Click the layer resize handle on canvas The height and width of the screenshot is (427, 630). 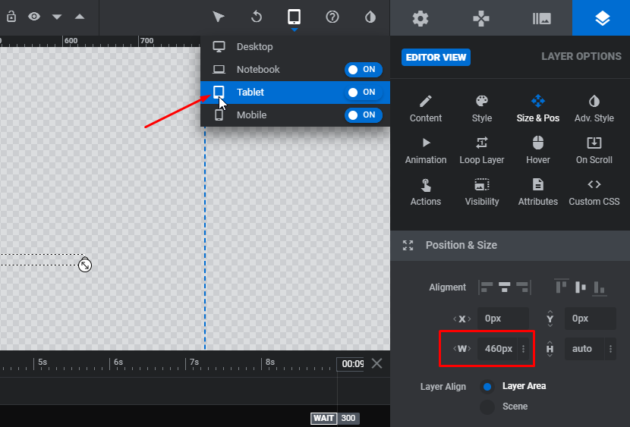85,265
